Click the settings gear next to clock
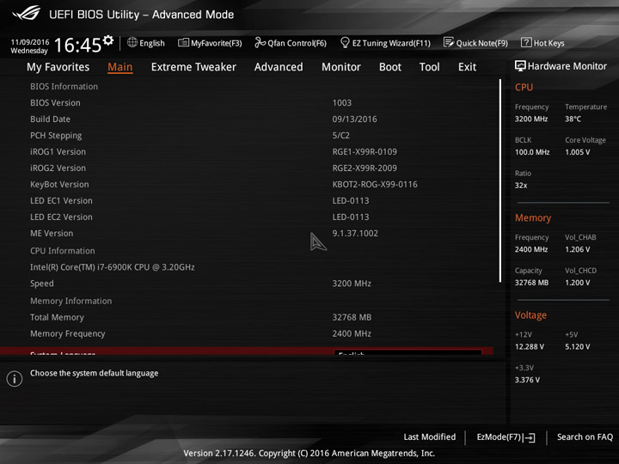The image size is (619, 464). [108, 40]
